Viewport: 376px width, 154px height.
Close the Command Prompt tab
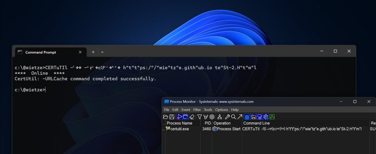(81, 52)
